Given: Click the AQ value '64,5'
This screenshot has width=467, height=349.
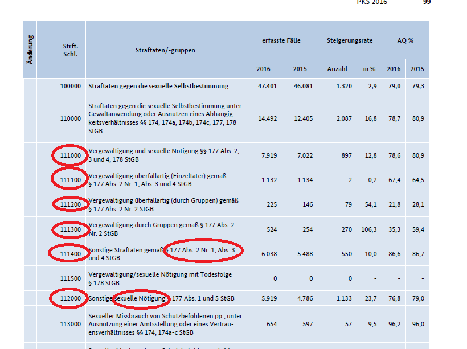Looking at the screenshot, I should 418,180.
